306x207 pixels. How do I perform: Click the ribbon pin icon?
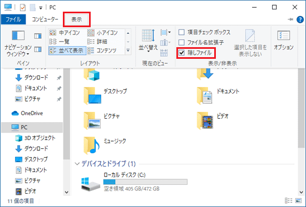pyautogui.click(x=290, y=19)
